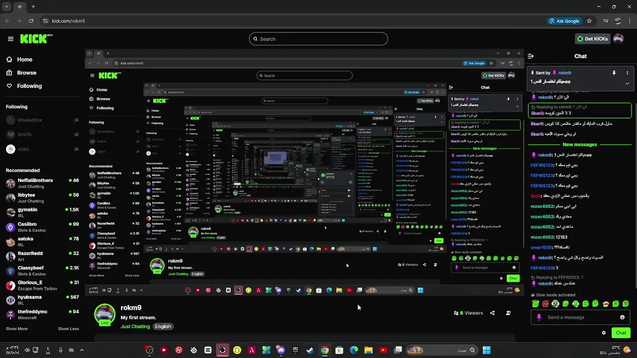Open Google Chrome from taskbar
This screenshot has width=637, height=358.
click(x=324, y=350)
